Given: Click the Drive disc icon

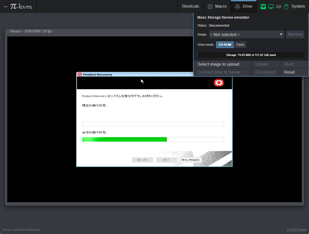Looking at the screenshot, I should click(237, 7).
